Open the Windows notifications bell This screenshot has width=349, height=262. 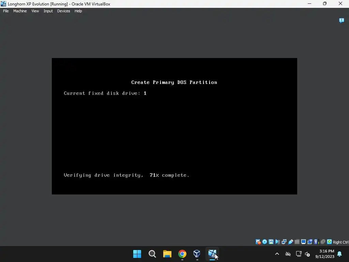click(340, 254)
